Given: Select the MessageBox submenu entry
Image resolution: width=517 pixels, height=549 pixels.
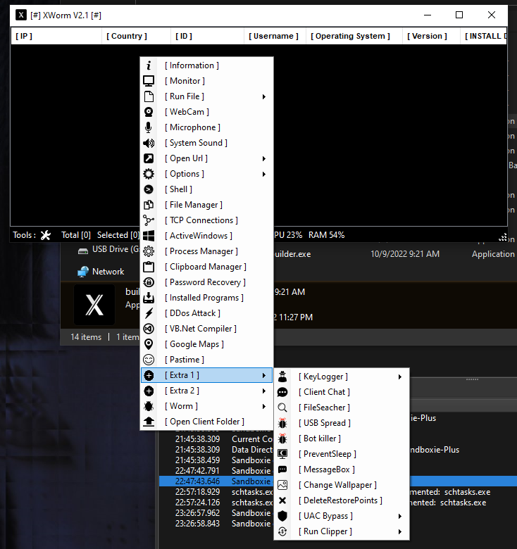Looking at the screenshot, I should pos(341,469).
